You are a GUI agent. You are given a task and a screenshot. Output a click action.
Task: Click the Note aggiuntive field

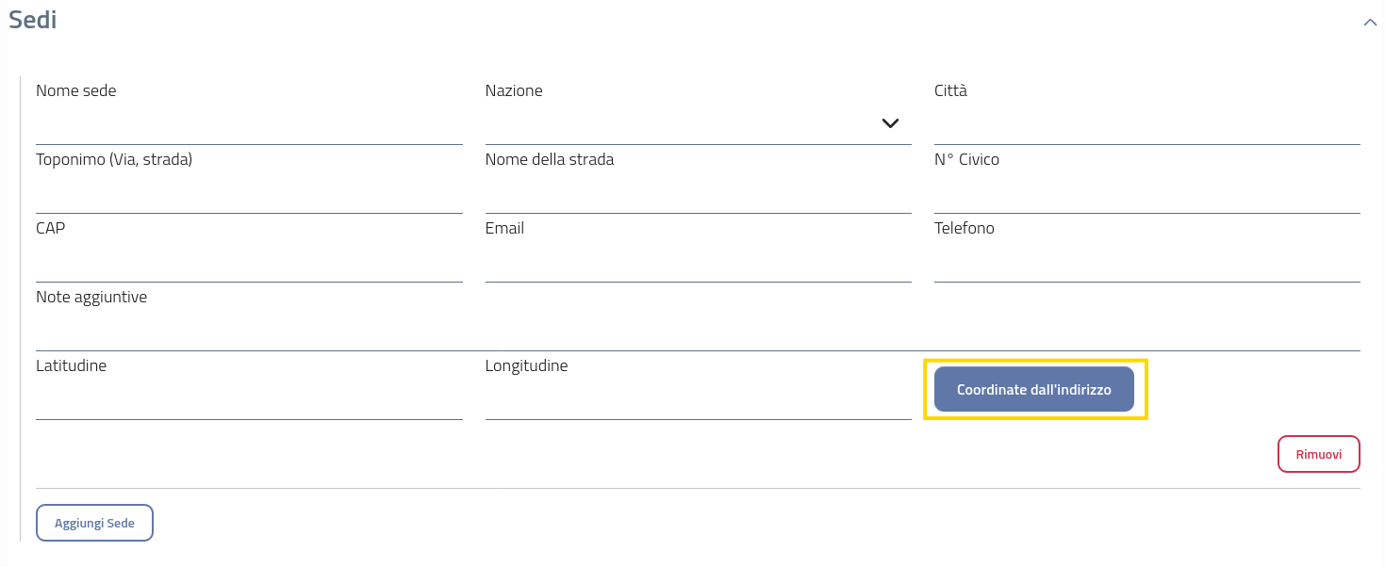(698, 332)
